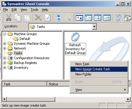
Task: Select the Network label in tree
Action: pyautogui.click(x=20, y=48)
